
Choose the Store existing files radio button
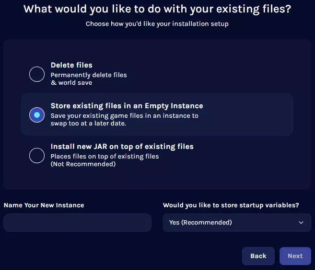37,115
